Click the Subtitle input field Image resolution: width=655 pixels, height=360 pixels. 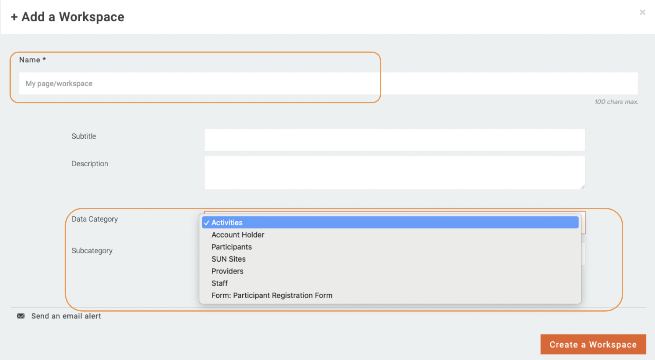click(x=394, y=140)
